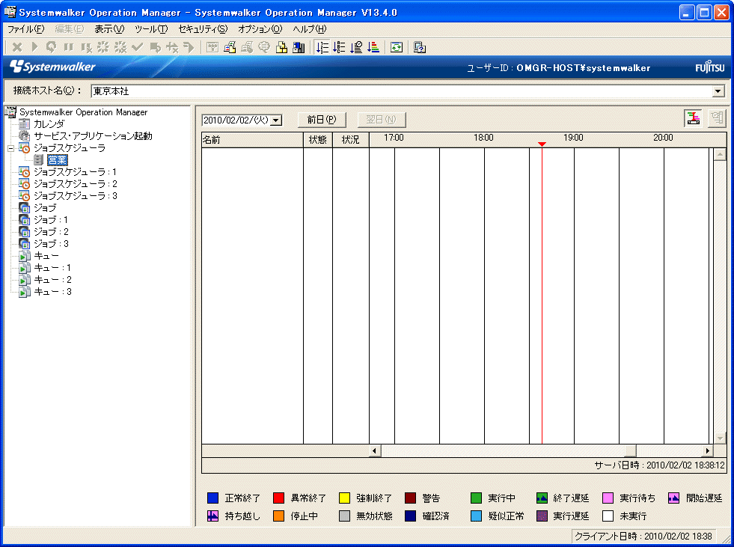Click the horizontal timeline scrollbar thumb
Image resolution: width=734 pixels, height=547 pixels.
630,450
